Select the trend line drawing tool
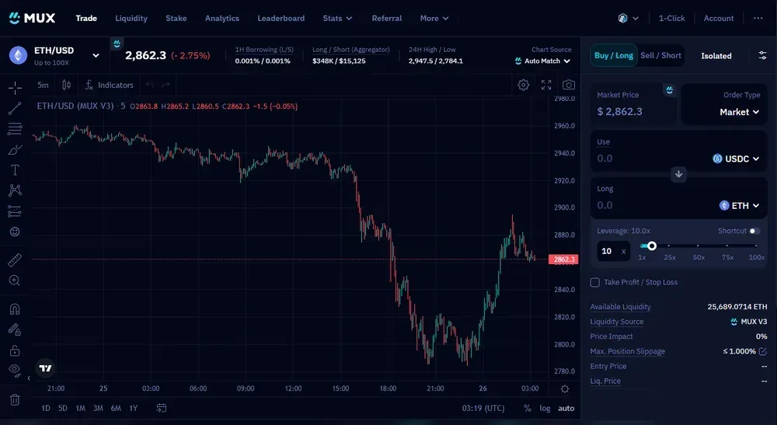Viewport: 777px width, 425px height. [x=15, y=109]
